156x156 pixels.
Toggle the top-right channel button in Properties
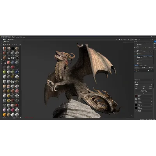(151, 87)
